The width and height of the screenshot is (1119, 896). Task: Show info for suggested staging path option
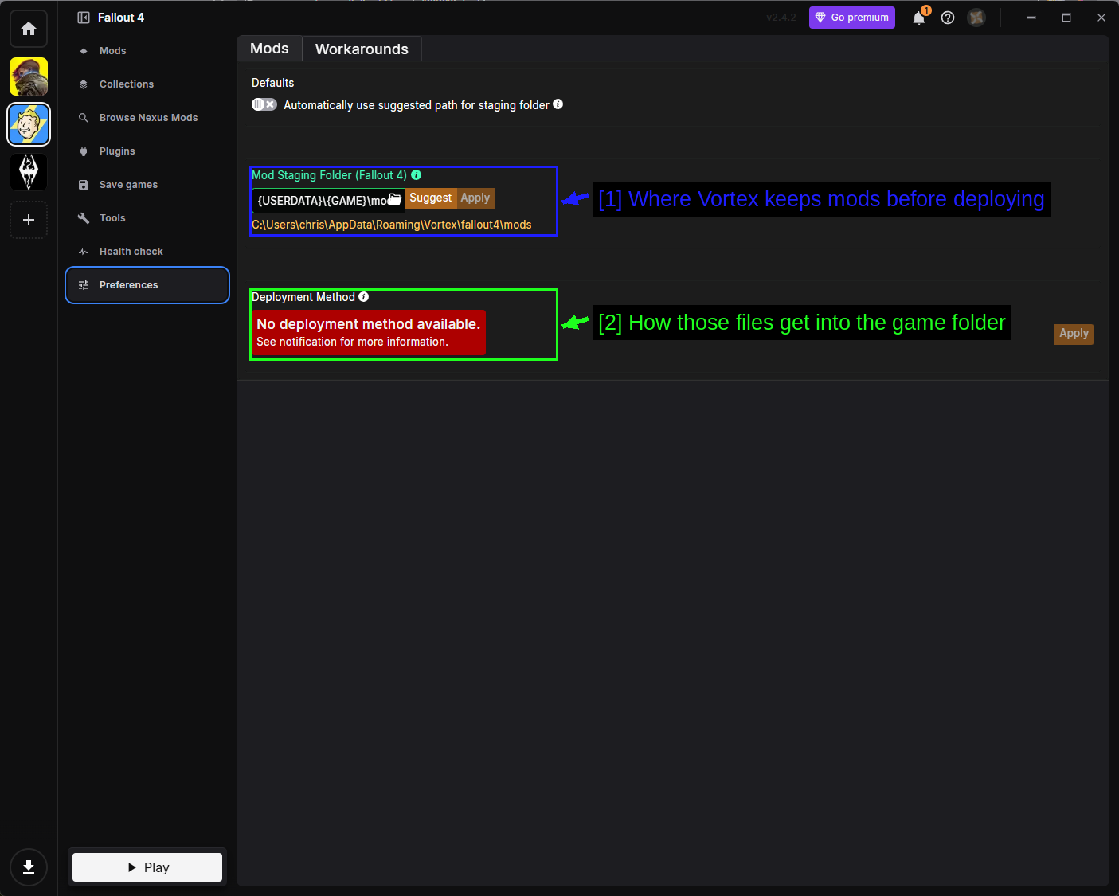pyautogui.click(x=558, y=104)
